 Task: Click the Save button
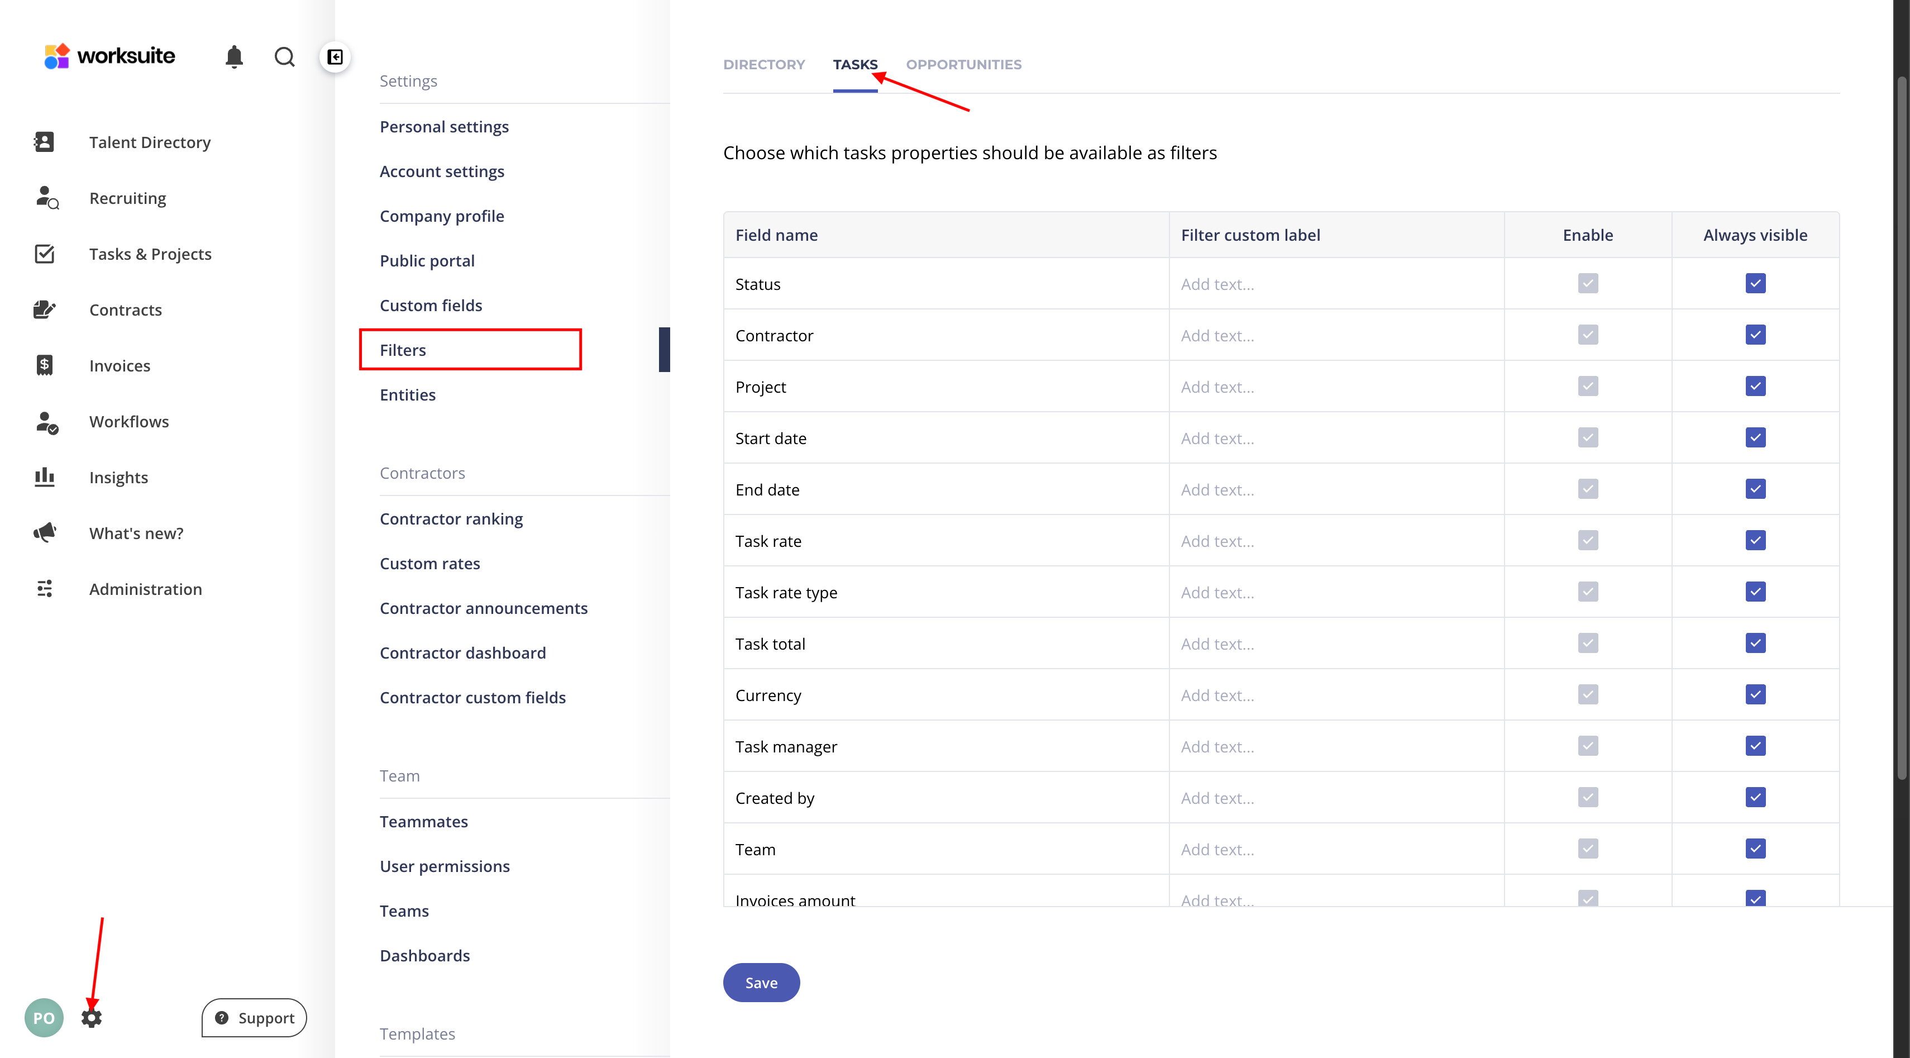[x=761, y=983]
